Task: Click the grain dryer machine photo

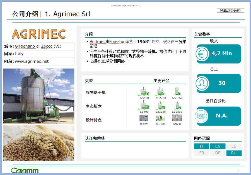Action: 39,96
